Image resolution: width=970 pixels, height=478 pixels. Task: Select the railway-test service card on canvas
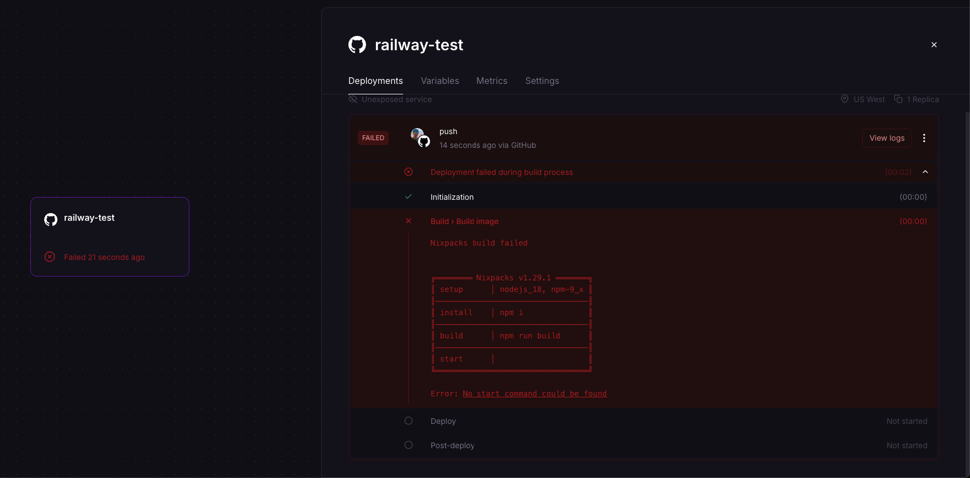110,237
